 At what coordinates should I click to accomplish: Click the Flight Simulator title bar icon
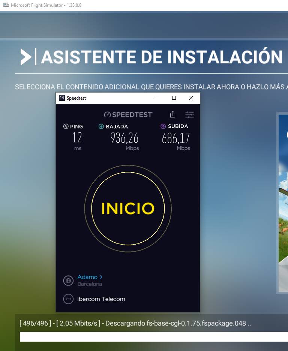pyautogui.click(x=6, y=5)
